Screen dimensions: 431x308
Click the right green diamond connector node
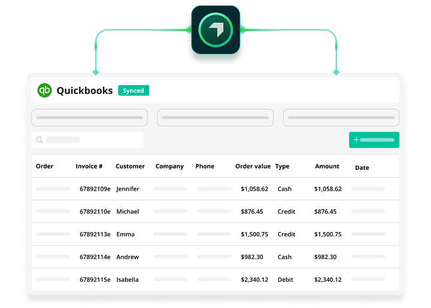pos(336,72)
